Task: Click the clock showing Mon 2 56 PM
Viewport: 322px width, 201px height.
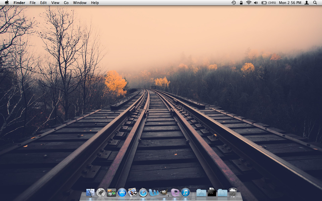Action: (290, 3)
